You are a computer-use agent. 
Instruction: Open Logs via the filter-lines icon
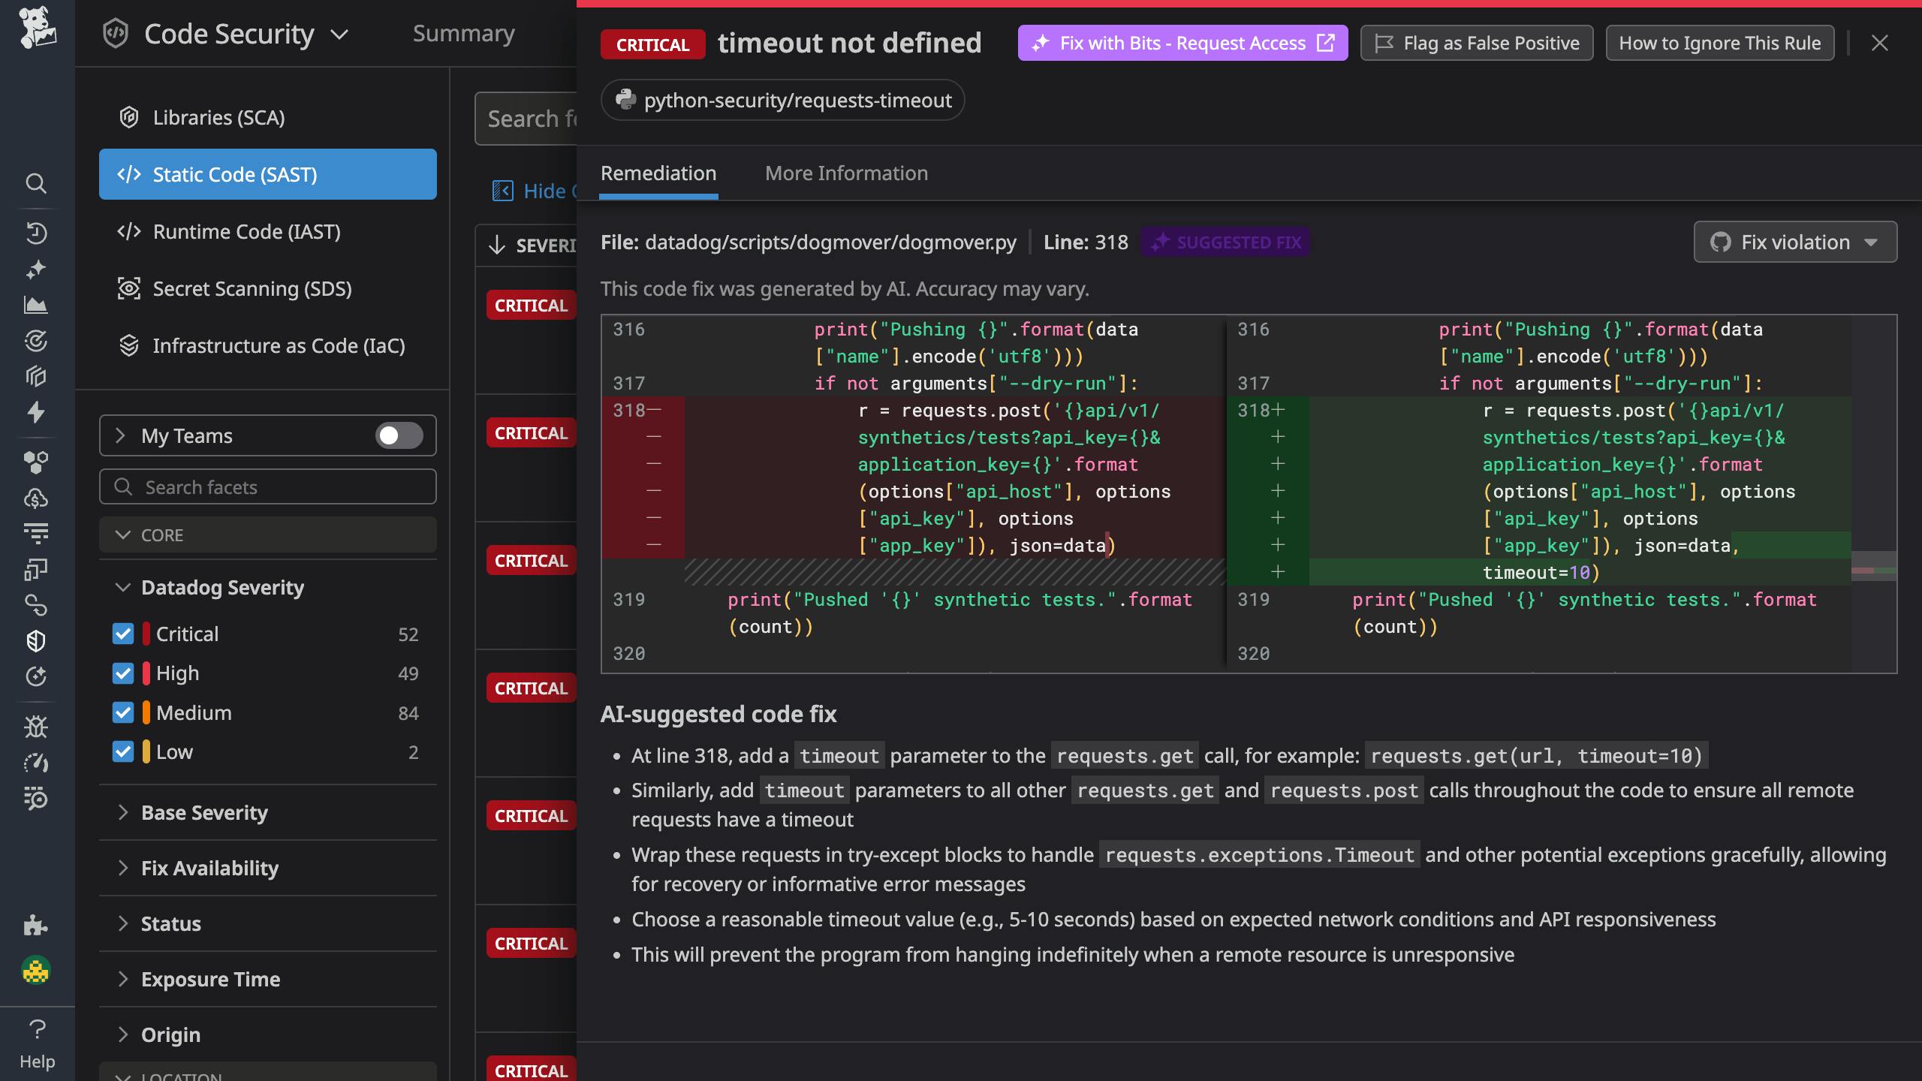36,533
